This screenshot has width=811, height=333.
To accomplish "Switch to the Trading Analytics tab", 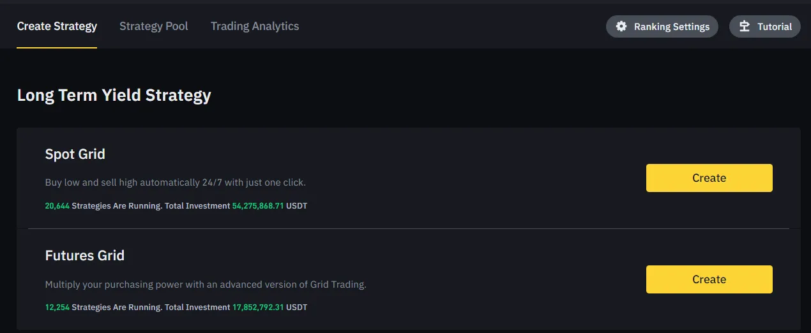I will pyautogui.click(x=255, y=26).
